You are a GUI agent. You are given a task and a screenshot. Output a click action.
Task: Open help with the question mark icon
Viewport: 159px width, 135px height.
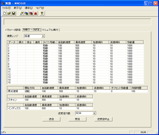[42, 13]
